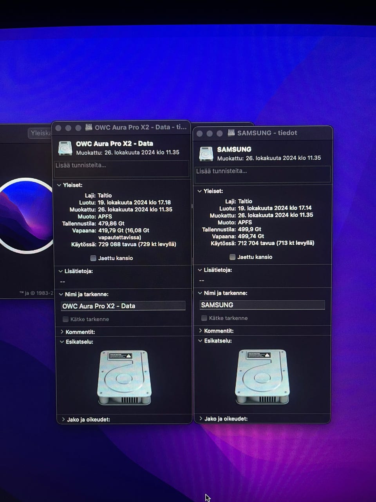
Task: Click the 499,74 Gt free space value
Action: 251,236
